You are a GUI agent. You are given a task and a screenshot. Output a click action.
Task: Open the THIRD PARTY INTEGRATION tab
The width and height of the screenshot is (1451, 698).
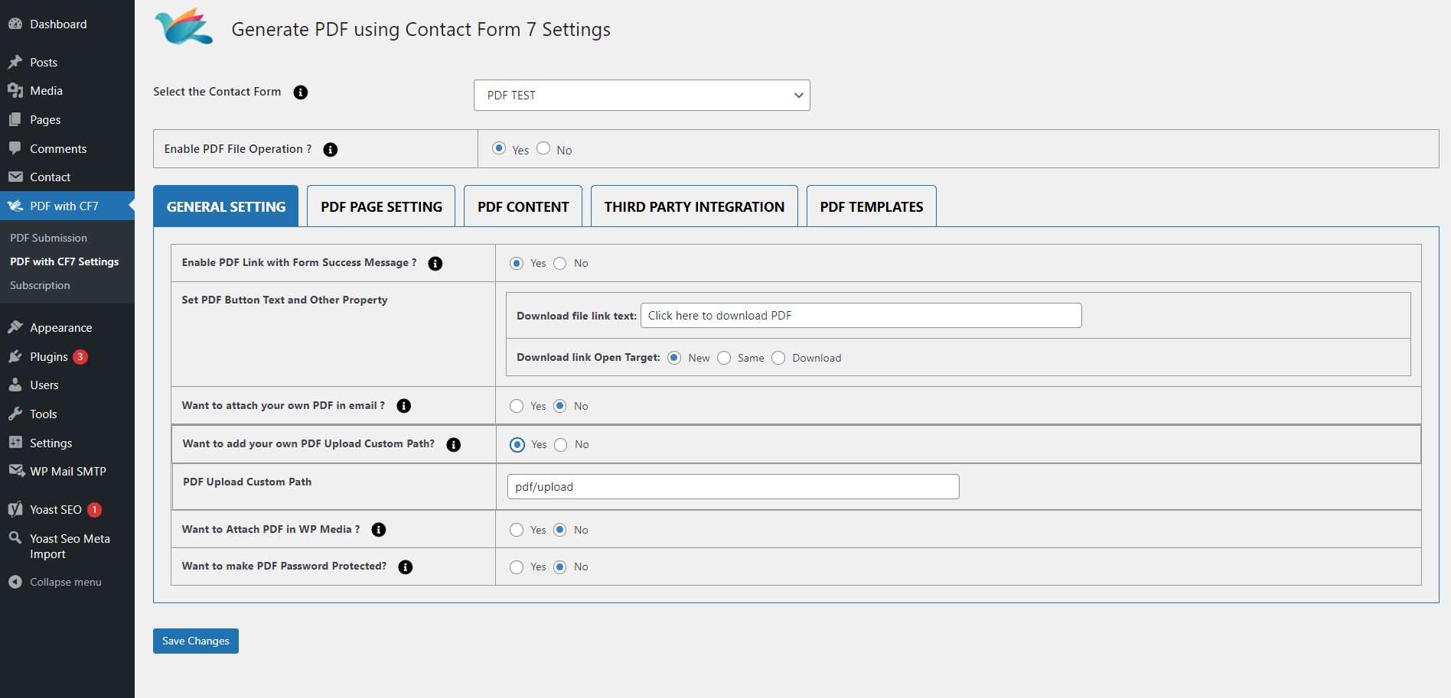694,206
